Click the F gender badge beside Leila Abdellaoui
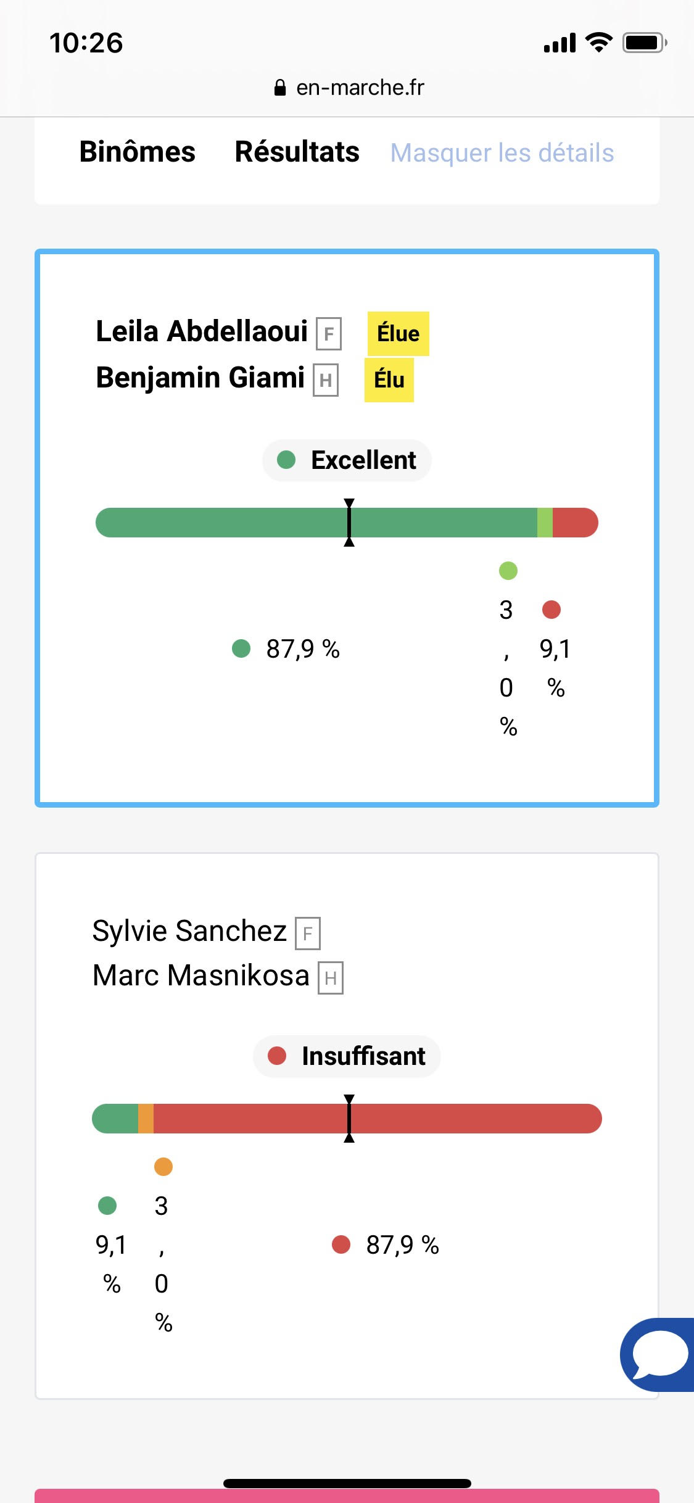 point(329,334)
